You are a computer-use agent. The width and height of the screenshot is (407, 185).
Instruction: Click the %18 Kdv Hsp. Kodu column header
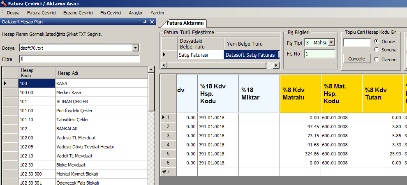coord(218,94)
